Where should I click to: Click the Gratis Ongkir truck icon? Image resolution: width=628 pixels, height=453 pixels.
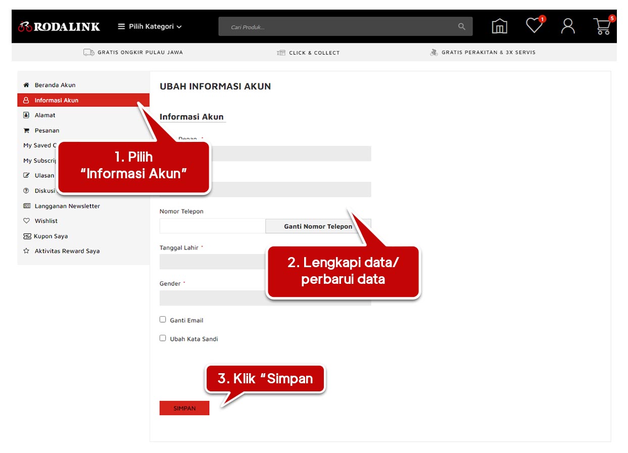[x=89, y=53]
